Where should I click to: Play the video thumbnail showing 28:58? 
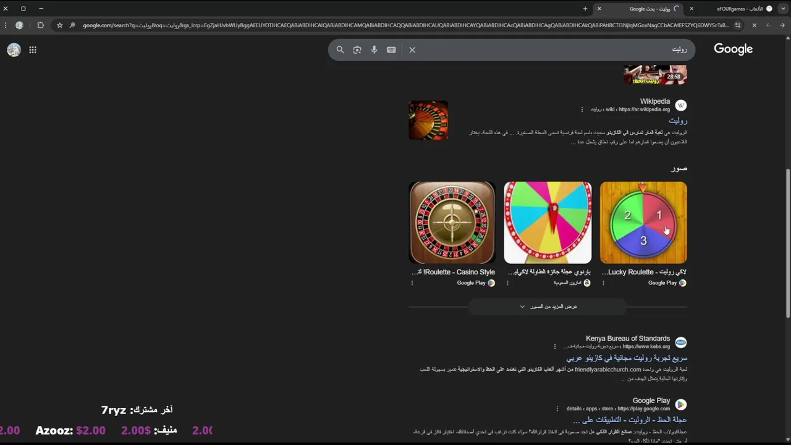[x=655, y=74]
